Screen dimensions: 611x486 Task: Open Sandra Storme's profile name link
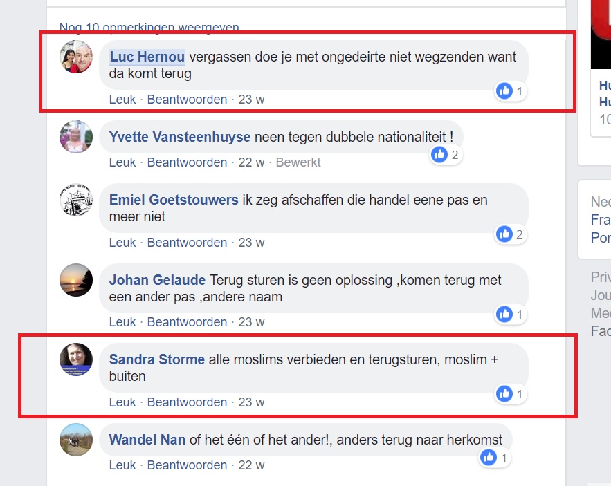pos(156,359)
